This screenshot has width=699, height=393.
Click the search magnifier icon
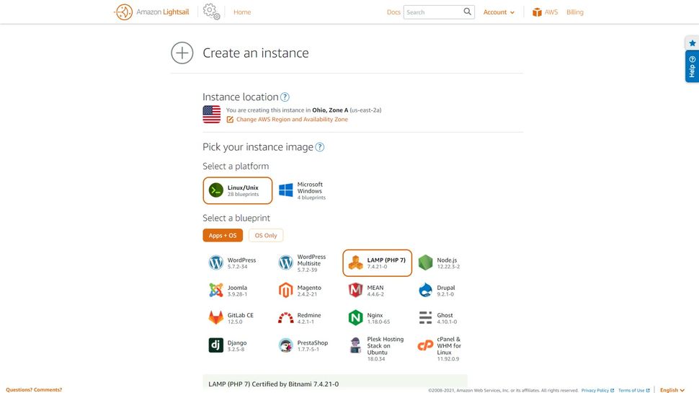(x=467, y=12)
